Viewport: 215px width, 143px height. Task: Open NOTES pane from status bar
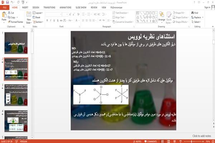[x=137, y=142]
